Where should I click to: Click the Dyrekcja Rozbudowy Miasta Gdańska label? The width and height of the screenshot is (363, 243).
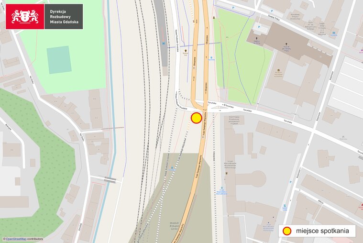(x=64, y=17)
